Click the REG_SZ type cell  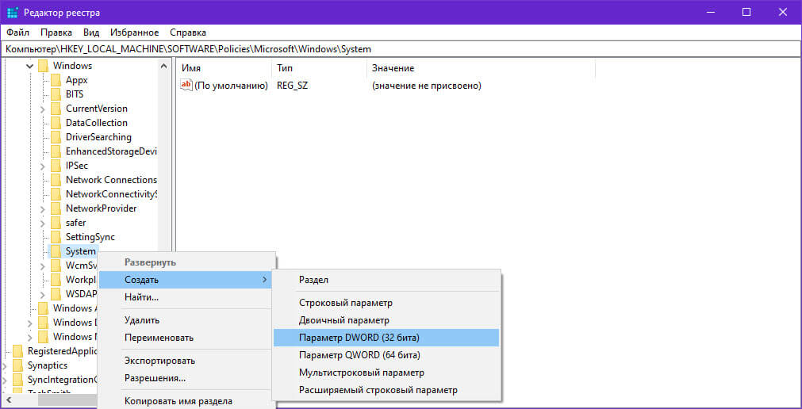[x=292, y=86]
